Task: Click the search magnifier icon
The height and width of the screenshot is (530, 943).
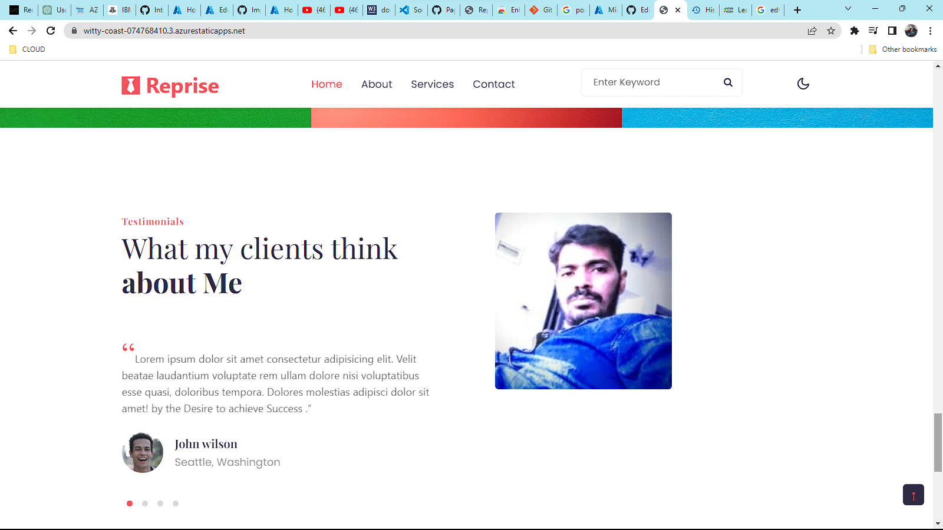Action: pos(728,82)
